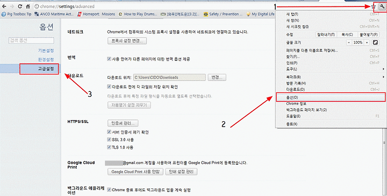Viewport: 387px width, 196px height.
Task: Open the Pig Toolbox Tip bookmark
Action: [17, 14]
